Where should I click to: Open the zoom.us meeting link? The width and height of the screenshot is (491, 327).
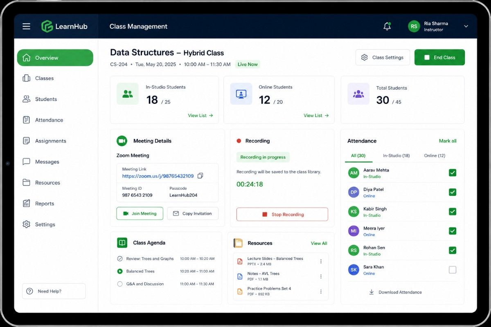[x=158, y=176]
